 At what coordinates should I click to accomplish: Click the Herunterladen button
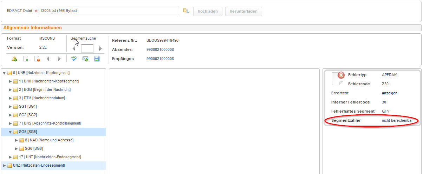(243, 11)
